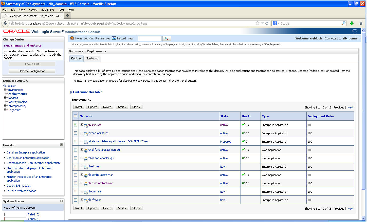The width and height of the screenshot is (367, 222).
Task: Open the Downloads green arrow icon
Action: tap(352, 23)
